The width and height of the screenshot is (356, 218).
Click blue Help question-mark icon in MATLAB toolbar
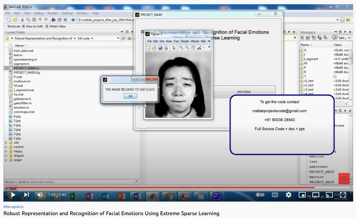pyautogui.click(x=73, y=20)
